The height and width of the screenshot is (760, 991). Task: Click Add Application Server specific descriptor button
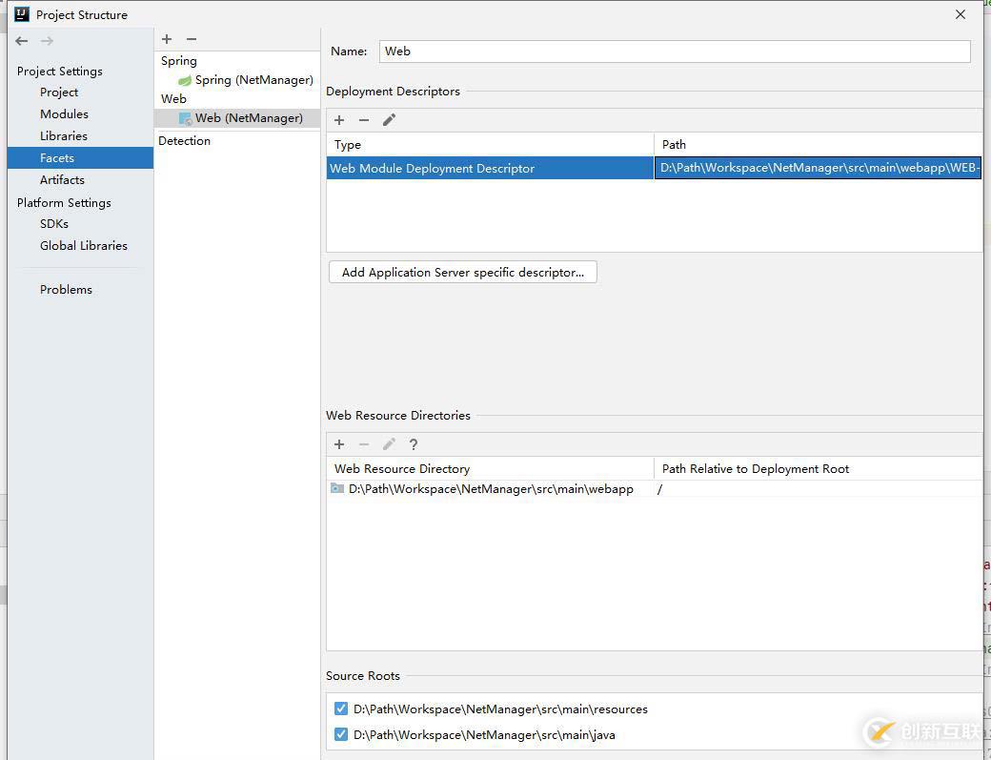[462, 273]
